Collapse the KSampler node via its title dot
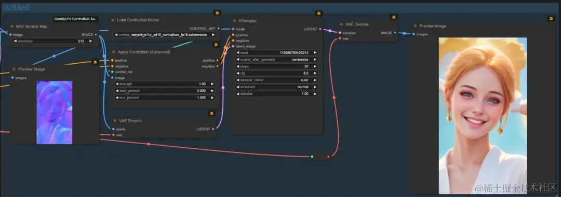This screenshot has height=197, width=561. [234, 21]
